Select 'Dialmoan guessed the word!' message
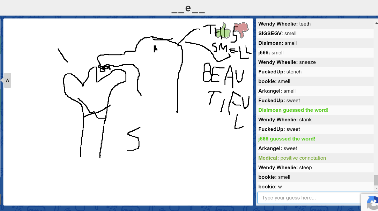The width and height of the screenshot is (378, 211). tap(293, 110)
